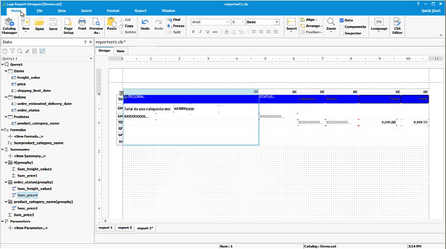Apply bold formatting with the B icon
Image resolution: width=446 pixels, height=249 pixels.
pos(193,32)
